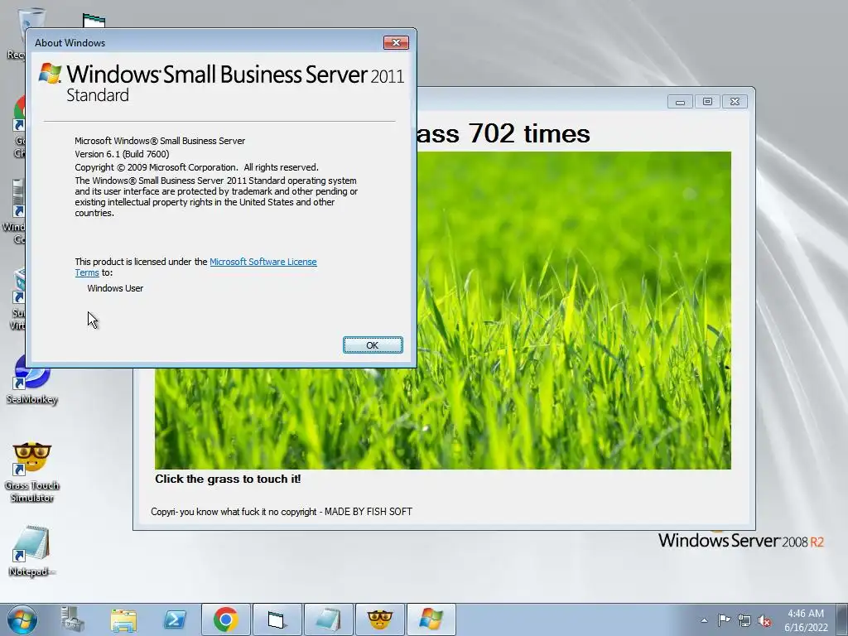Open Grass Touch Simulator desktop shortcut
The image size is (848, 636).
(31, 472)
